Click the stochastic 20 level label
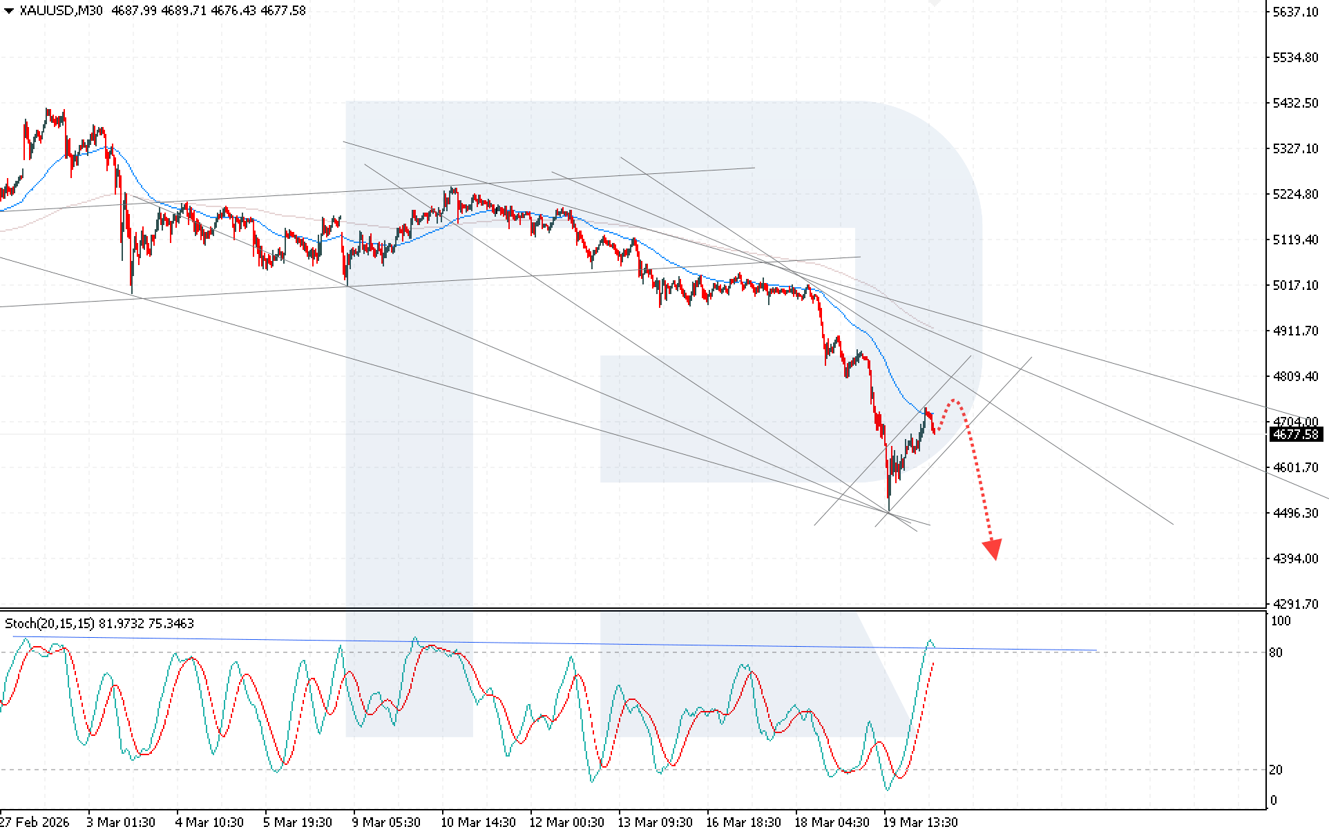 click(1276, 770)
